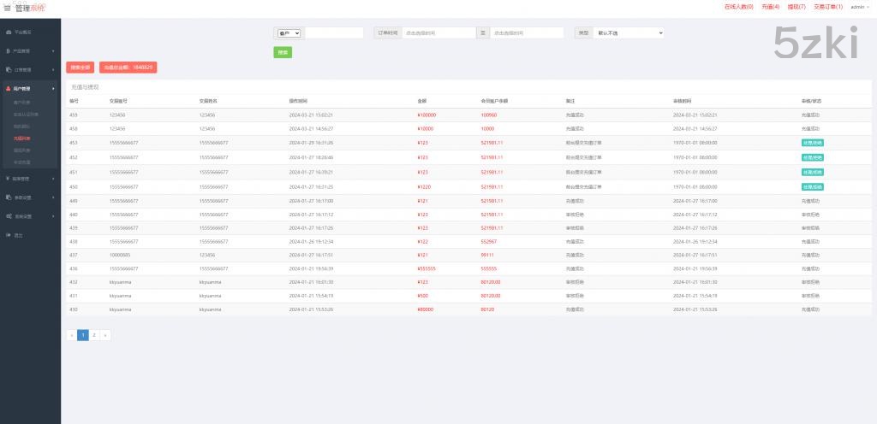
Task: Open the 在线人数(0) link in header
Action: point(738,7)
